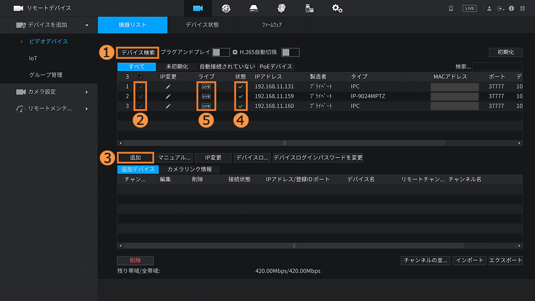The height and width of the screenshot is (301, 535).
Task: Click the デバイス検索 button
Action: 138,53
